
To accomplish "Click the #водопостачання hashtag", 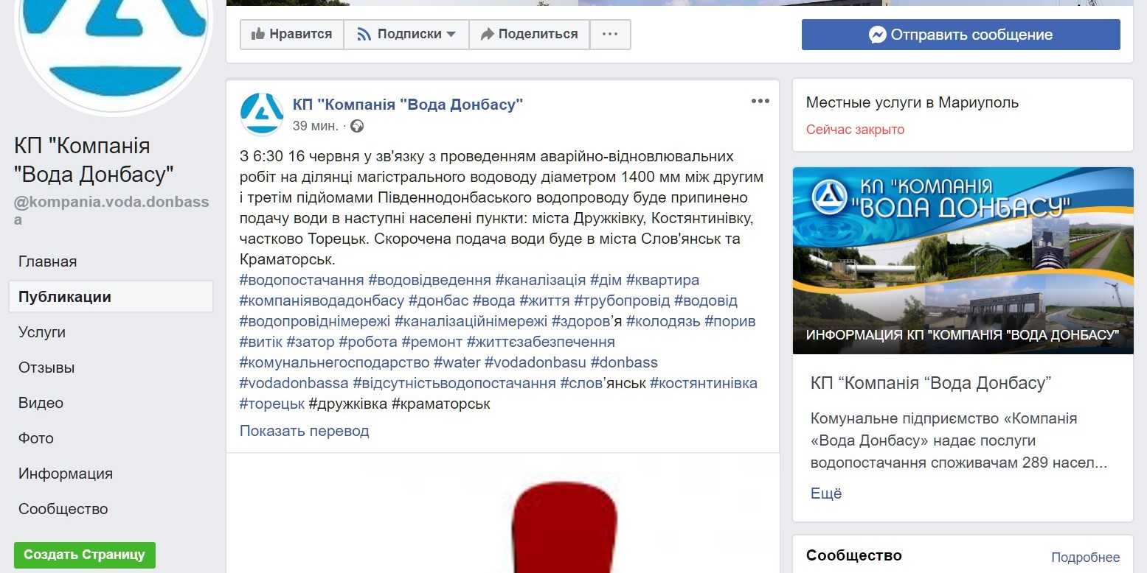I will 302,281.
